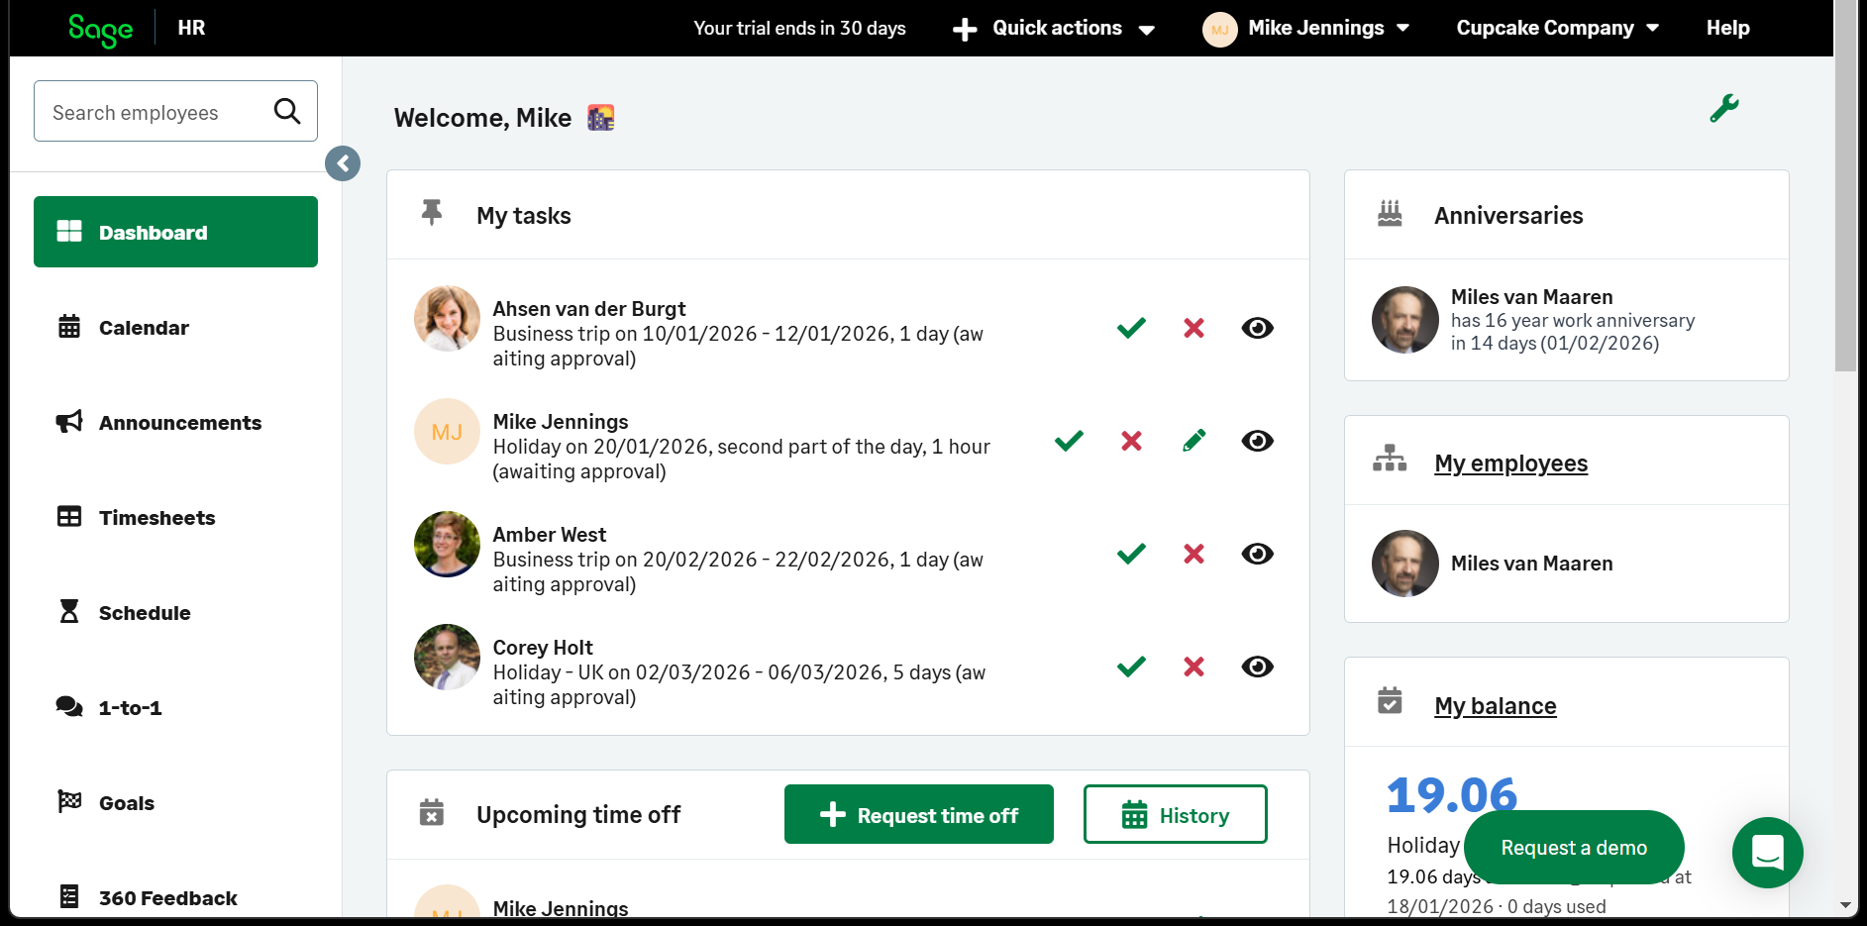This screenshot has height=926, width=1867.
Task: View Corey Holt's holiday request details
Action: pyautogui.click(x=1257, y=667)
